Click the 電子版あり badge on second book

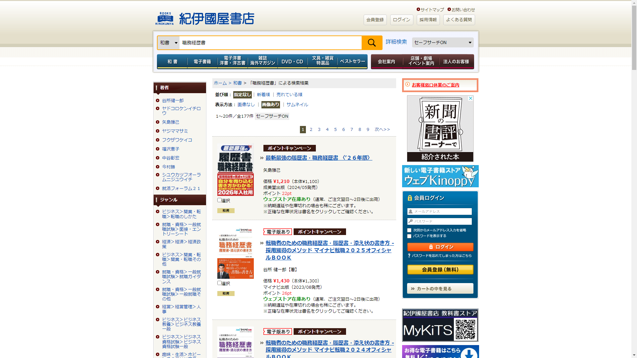click(277, 232)
